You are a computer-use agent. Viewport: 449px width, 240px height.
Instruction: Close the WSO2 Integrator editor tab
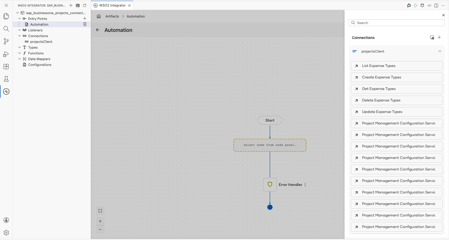point(129,5)
